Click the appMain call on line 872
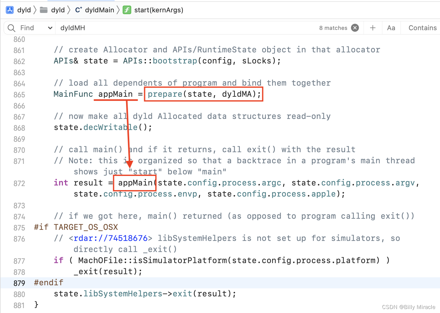The image size is (440, 313). click(136, 183)
